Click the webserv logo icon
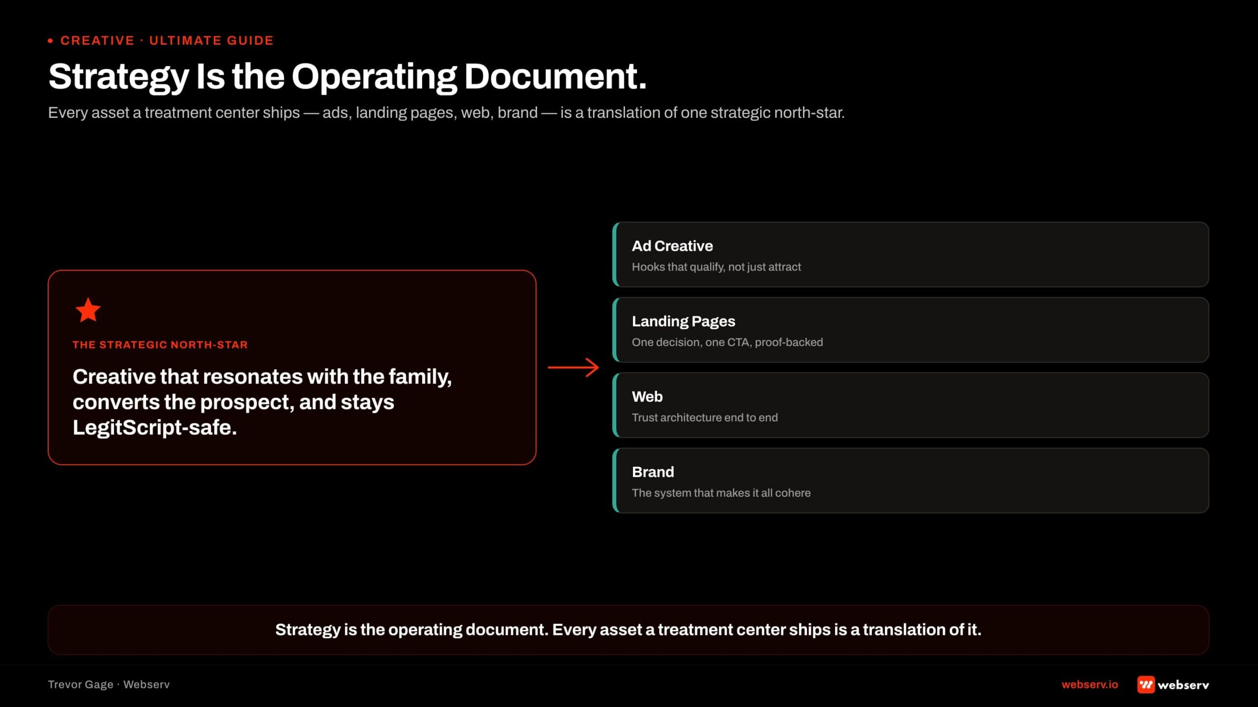Screen dimensions: 1258x707 (x=1145, y=684)
